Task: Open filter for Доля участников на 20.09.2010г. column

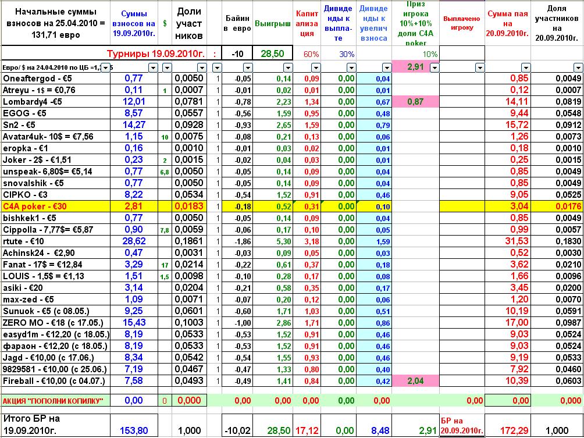Action: (578, 68)
